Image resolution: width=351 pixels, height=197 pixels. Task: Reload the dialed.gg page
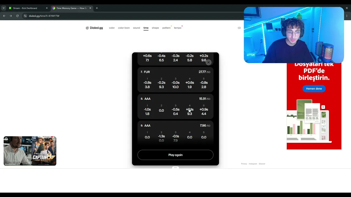(17, 16)
